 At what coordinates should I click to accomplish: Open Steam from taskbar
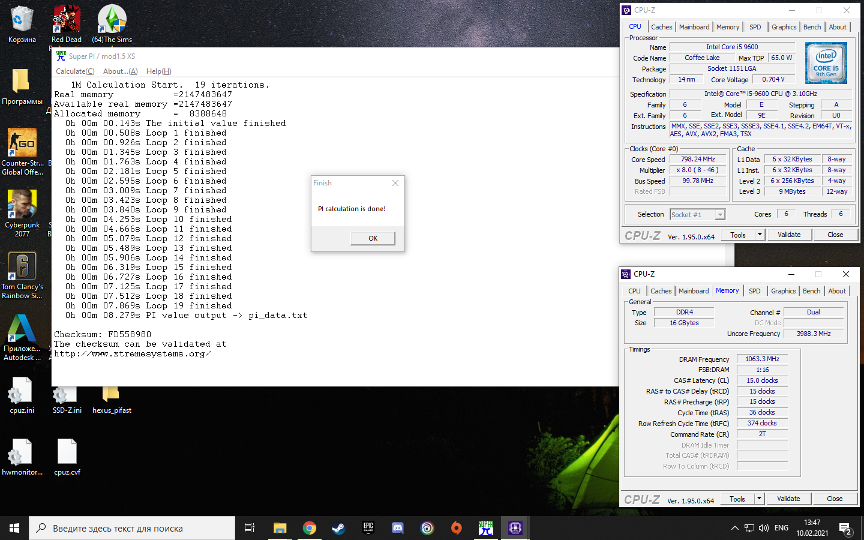point(339,528)
